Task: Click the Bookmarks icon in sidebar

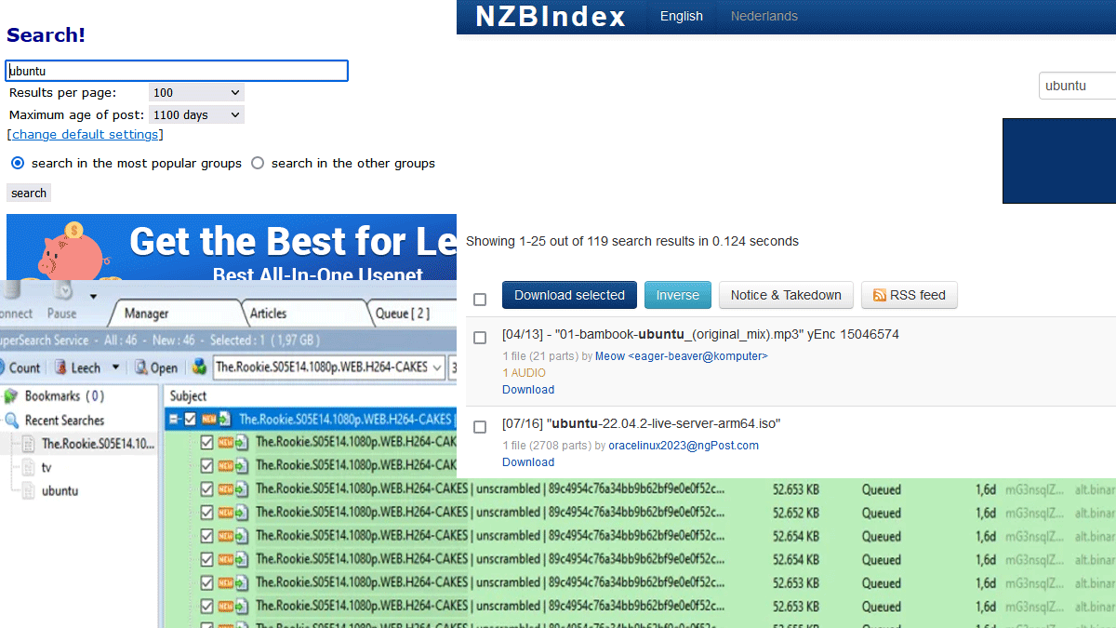Action: [11, 396]
